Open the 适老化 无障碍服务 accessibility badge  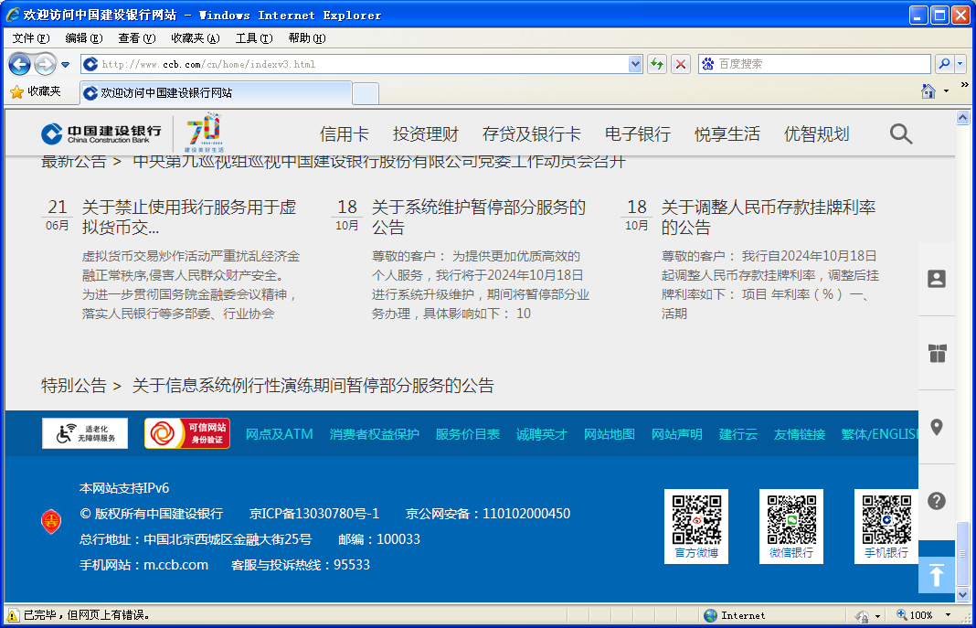[x=85, y=433]
